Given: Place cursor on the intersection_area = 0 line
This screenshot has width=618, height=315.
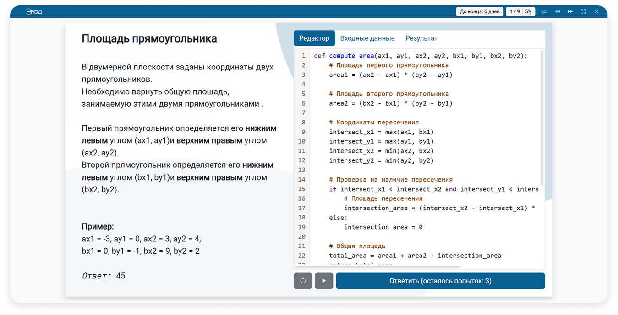Looking at the screenshot, I should (383, 227).
